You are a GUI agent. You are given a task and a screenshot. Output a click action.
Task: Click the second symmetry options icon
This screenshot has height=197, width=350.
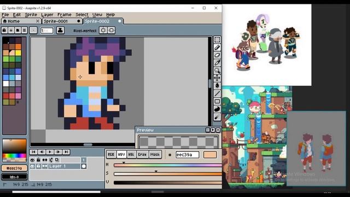pos(111,30)
